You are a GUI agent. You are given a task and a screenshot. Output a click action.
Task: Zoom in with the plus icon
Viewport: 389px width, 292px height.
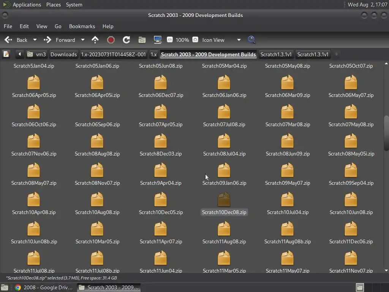(x=195, y=40)
